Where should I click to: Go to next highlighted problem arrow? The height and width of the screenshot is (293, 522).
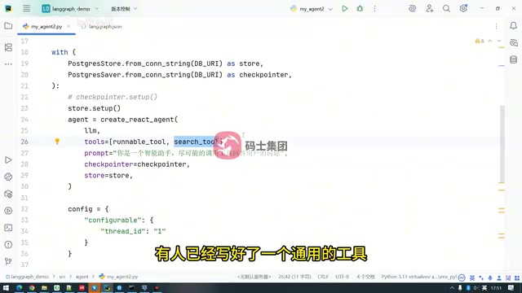[x=499, y=41]
